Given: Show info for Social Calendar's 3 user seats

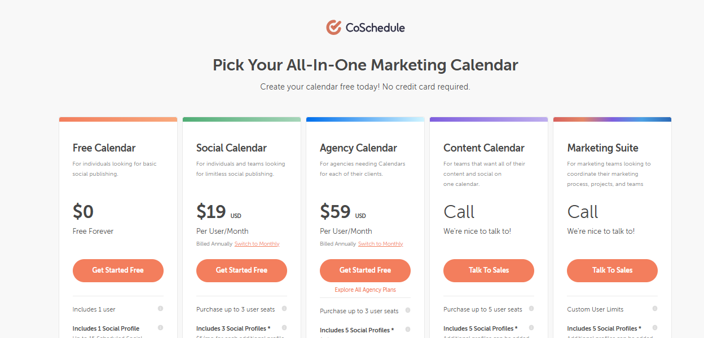Looking at the screenshot, I should point(284,309).
